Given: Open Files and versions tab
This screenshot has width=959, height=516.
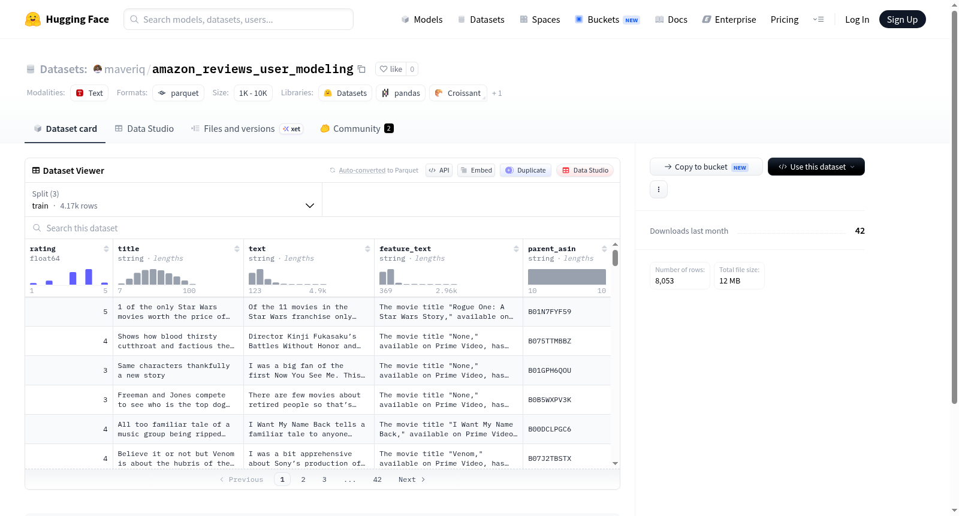Looking at the screenshot, I should (x=247, y=128).
